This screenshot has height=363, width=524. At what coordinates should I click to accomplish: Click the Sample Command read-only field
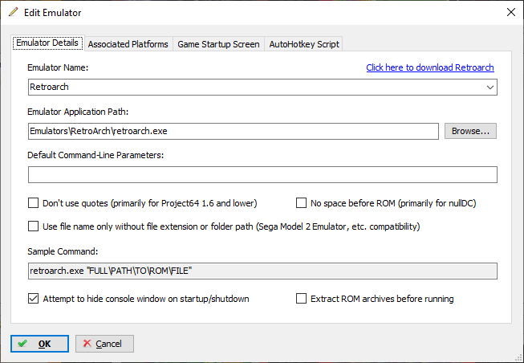(x=262, y=271)
